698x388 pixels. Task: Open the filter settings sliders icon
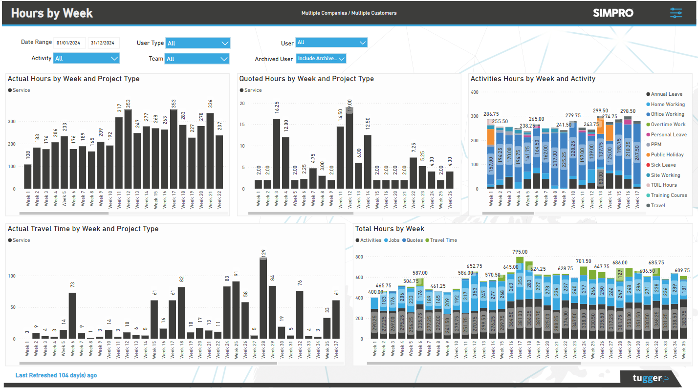[x=676, y=13]
